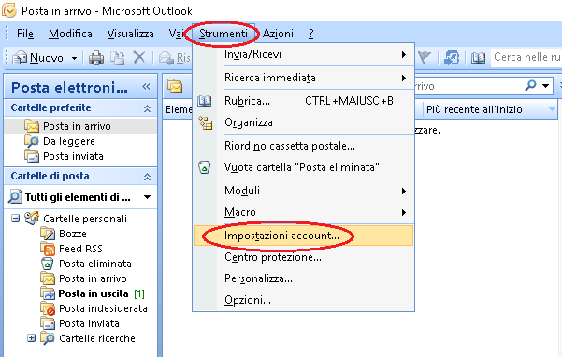Click the Move to folder toolbar icon
Image resolution: width=562 pixels, height=357 pixels.
[117, 58]
